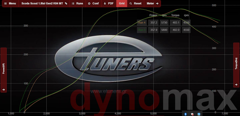Click Run 4 power value 357.2
Viewport: 240px width, 116px height.
[153, 23]
